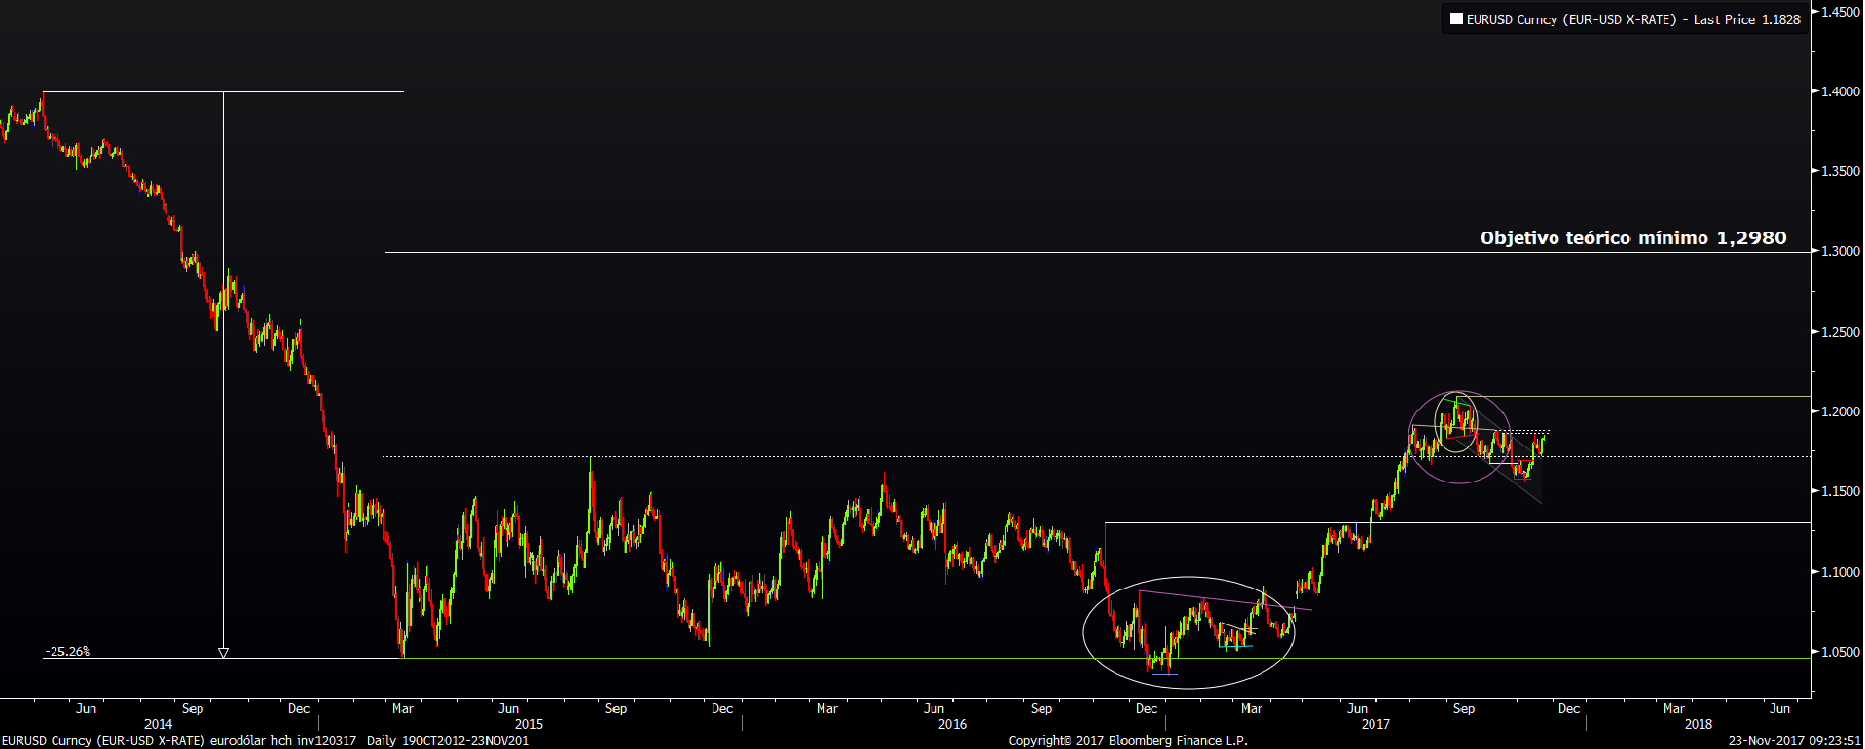
Task: Click the 1.4500 price axis label
Action: pos(1841,12)
